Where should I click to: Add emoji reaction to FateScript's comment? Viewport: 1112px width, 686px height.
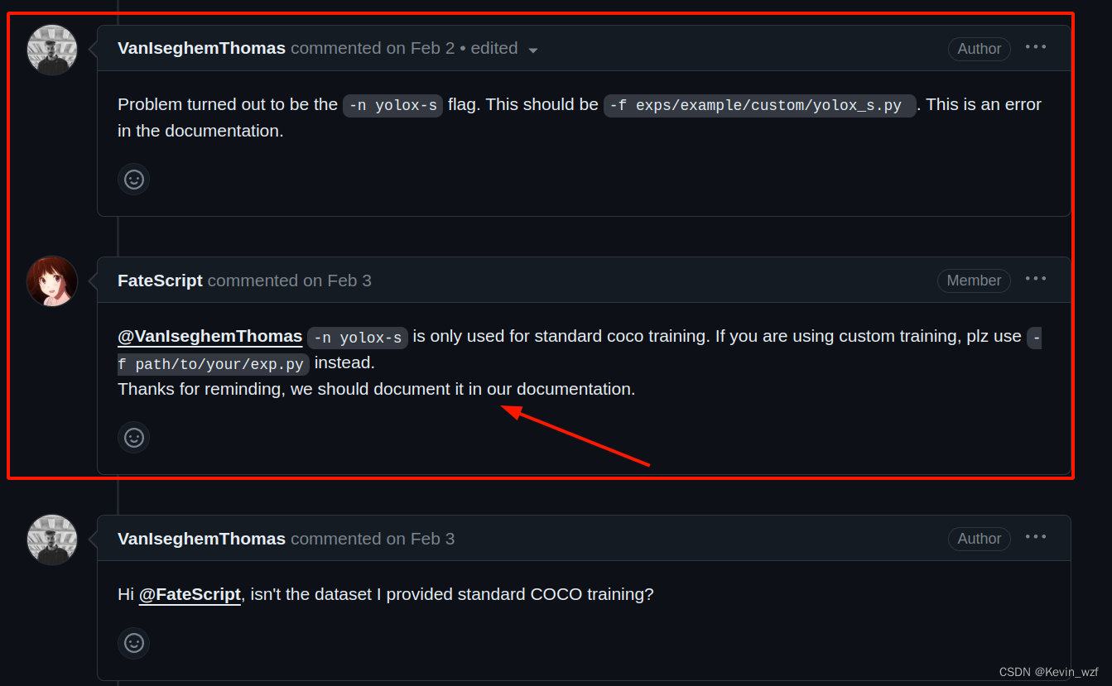coord(133,437)
